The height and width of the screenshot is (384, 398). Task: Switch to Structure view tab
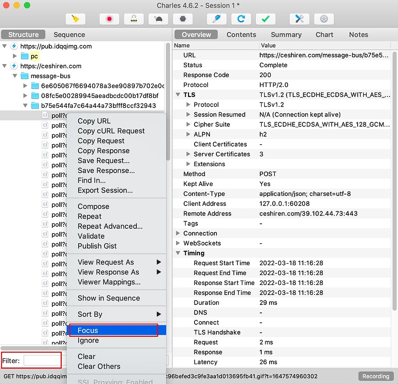tap(23, 34)
